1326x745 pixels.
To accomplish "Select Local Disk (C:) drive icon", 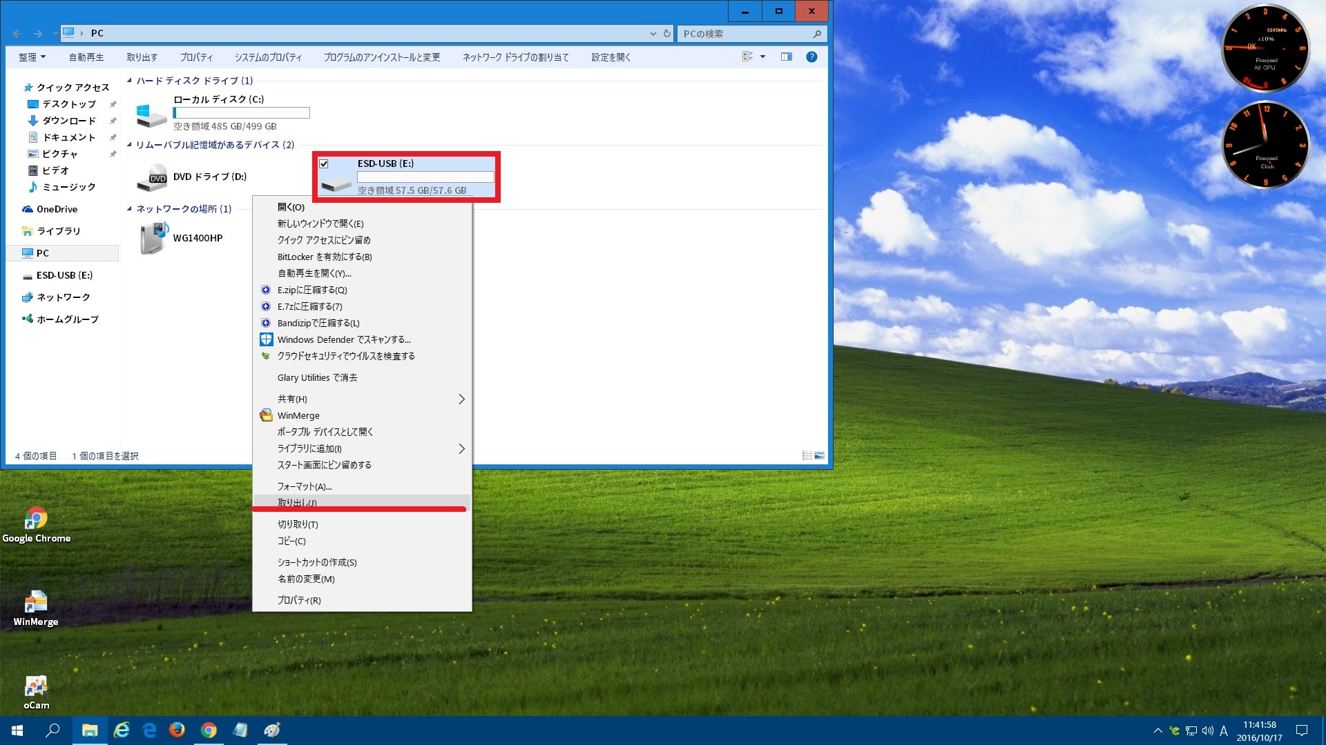I will [x=151, y=115].
